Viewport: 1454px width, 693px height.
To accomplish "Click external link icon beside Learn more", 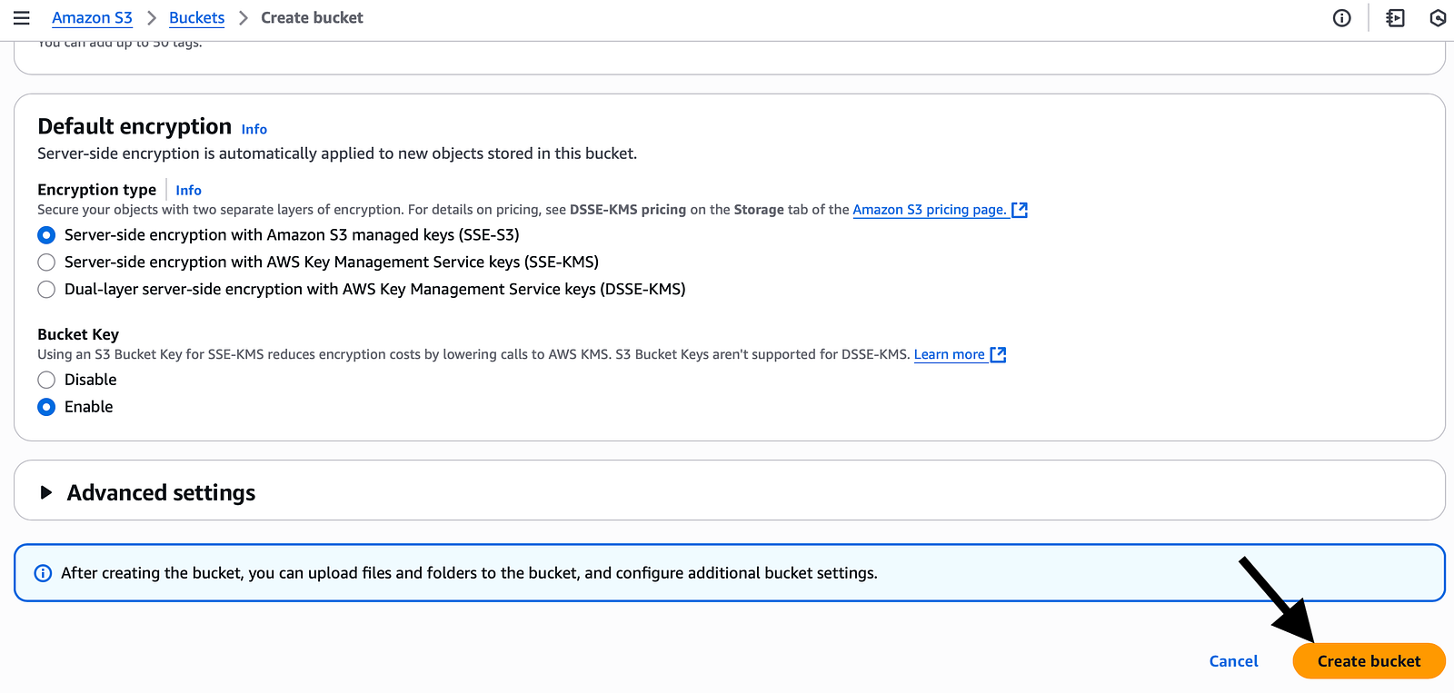I will click(998, 354).
